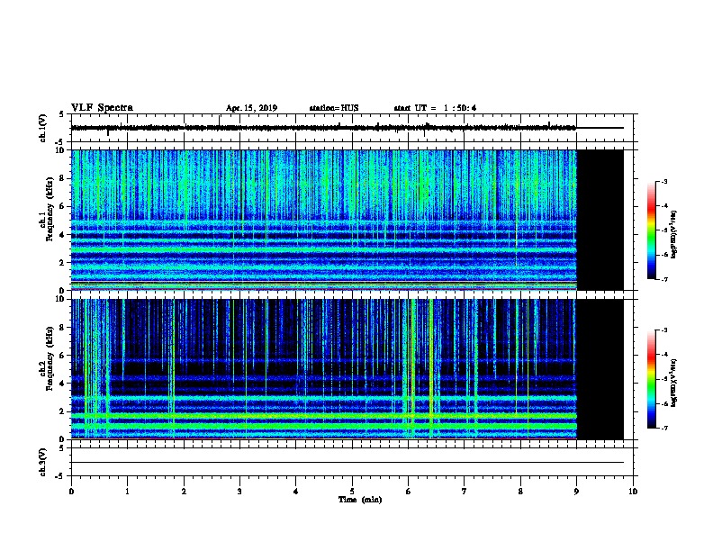The width and height of the screenshot is (713, 551).
Task: Click the log(PSD) label beside ch.1 color bar
Action: pos(674,234)
